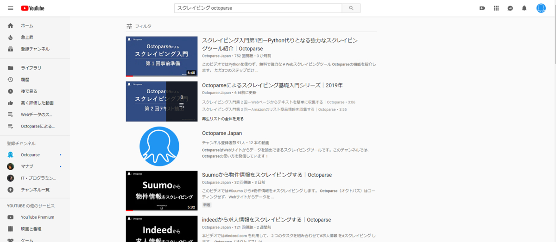Open Octoparseによるスクレイピング基礎入門シリーズ playlist title

pos(272,85)
